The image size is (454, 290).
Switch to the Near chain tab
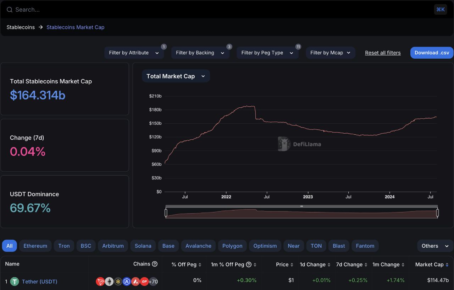pos(294,246)
